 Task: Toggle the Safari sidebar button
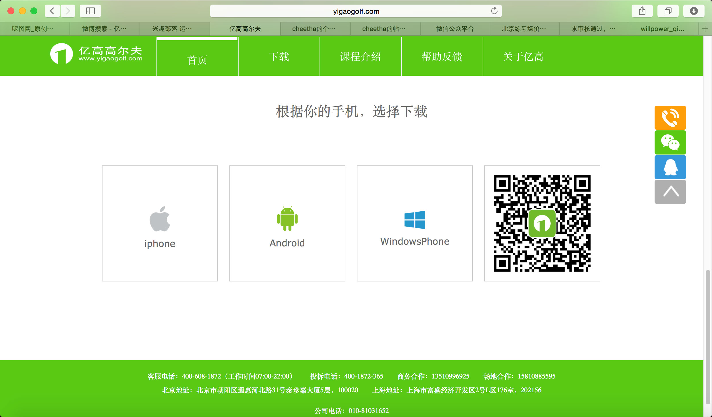(x=90, y=11)
